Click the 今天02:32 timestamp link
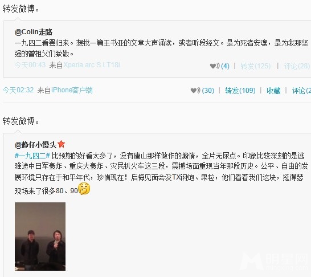Image resolution: width=311 pixels, height=277 pixels. pos(18,90)
